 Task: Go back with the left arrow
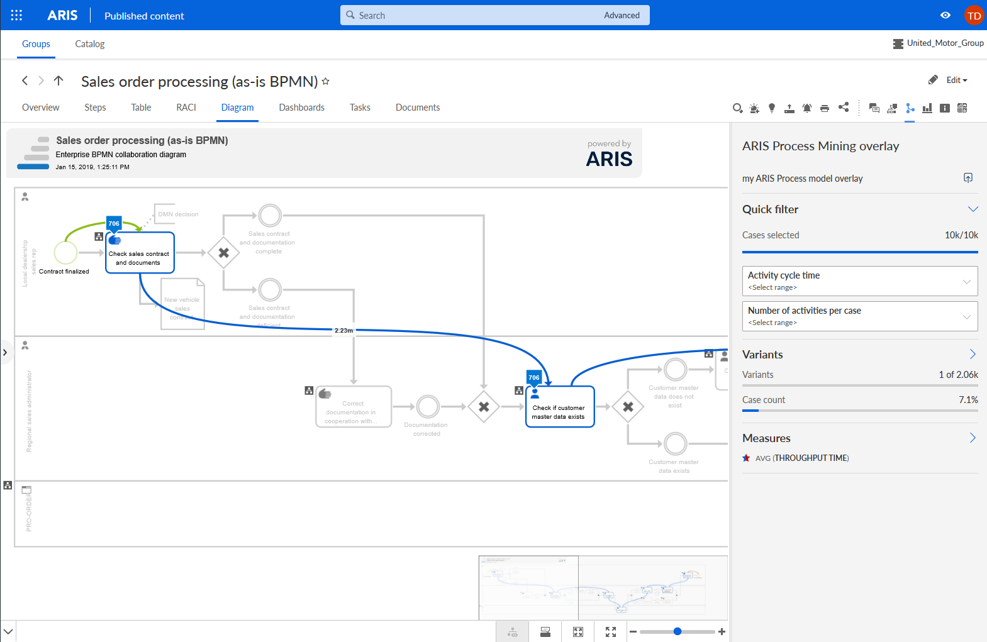(x=25, y=80)
